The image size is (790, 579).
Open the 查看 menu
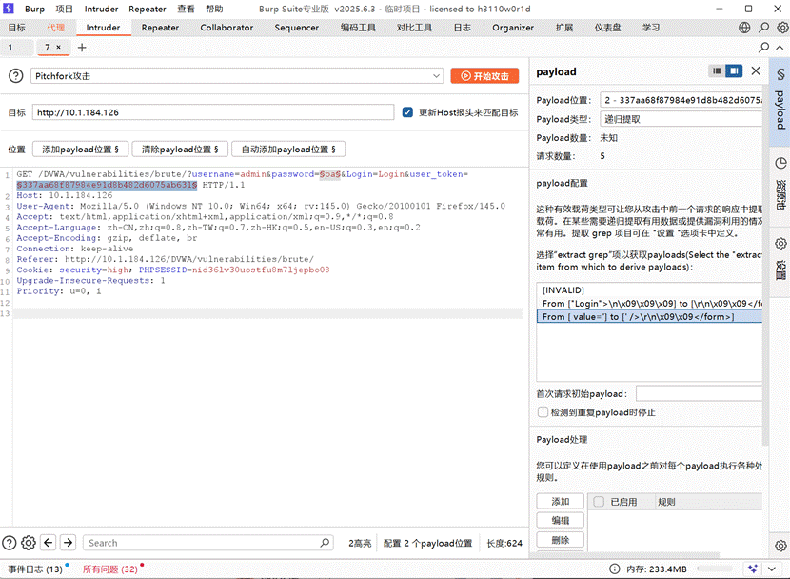click(186, 10)
